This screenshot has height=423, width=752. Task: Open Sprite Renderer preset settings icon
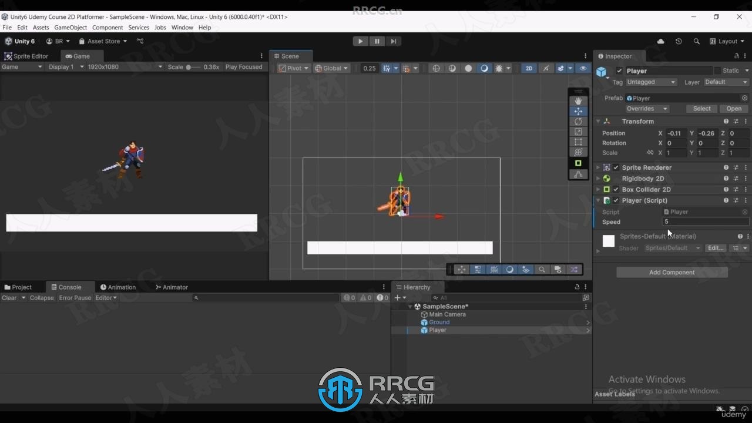(736, 167)
